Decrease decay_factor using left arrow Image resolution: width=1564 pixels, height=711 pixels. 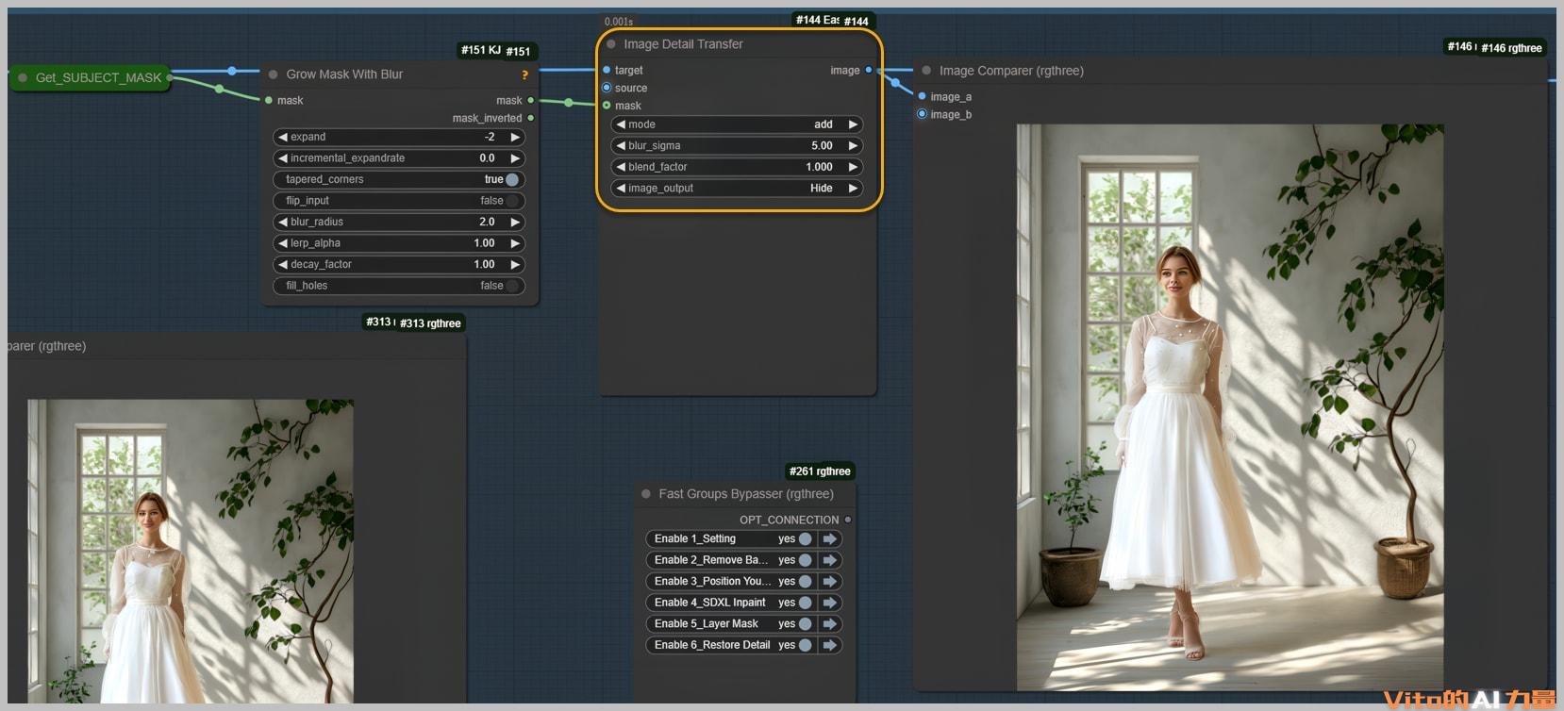(283, 264)
